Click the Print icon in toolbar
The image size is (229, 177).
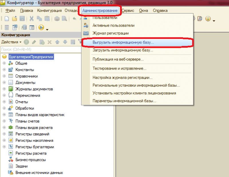57,19
